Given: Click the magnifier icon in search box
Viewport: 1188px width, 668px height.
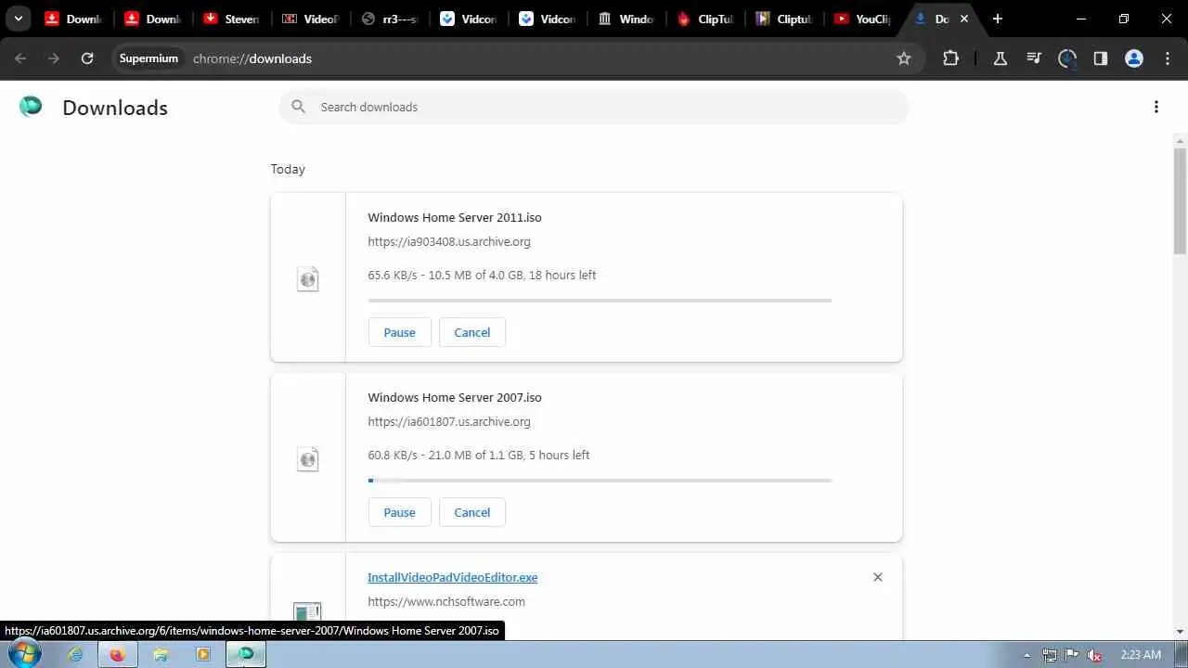Looking at the screenshot, I should (x=299, y=107).
